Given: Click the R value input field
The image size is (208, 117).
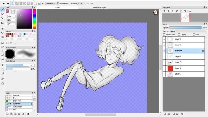Looking at the screenshot, I should (x=11, y=16).
